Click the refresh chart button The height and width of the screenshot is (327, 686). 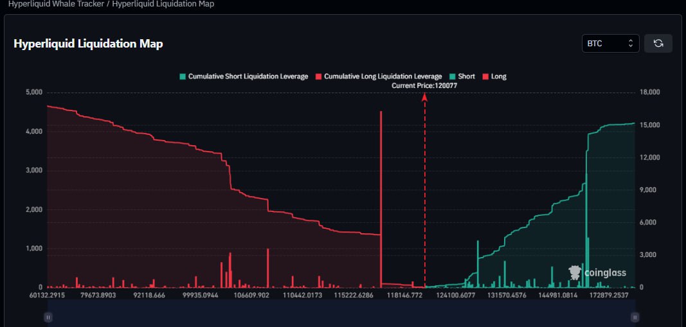[x=658, y=43]
